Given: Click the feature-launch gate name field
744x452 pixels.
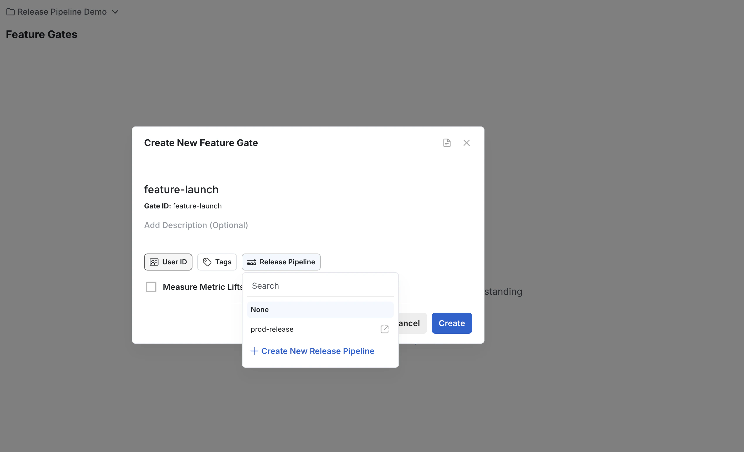Looking at the screenshot, I should click(x=181, y=189).
